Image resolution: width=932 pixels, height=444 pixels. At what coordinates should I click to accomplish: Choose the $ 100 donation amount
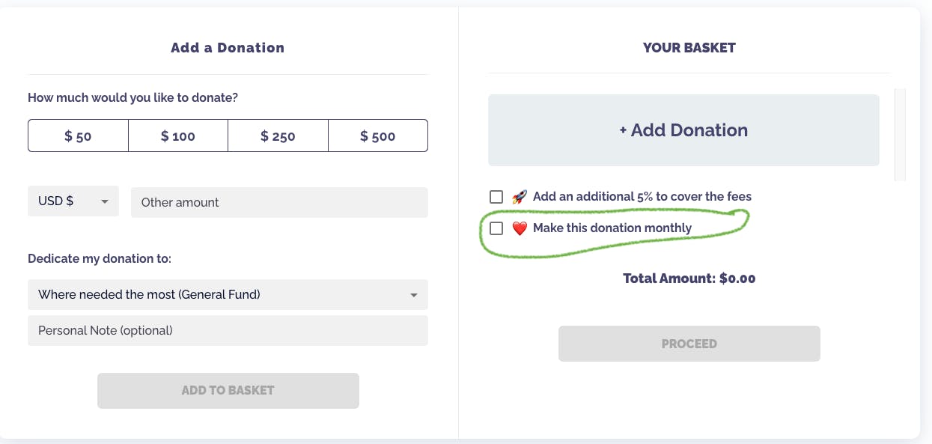pos(178,136)
